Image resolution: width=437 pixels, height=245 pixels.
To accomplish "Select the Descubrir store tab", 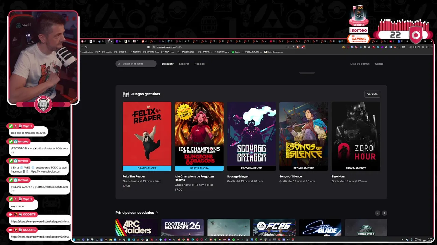I will tap(168, 64).
